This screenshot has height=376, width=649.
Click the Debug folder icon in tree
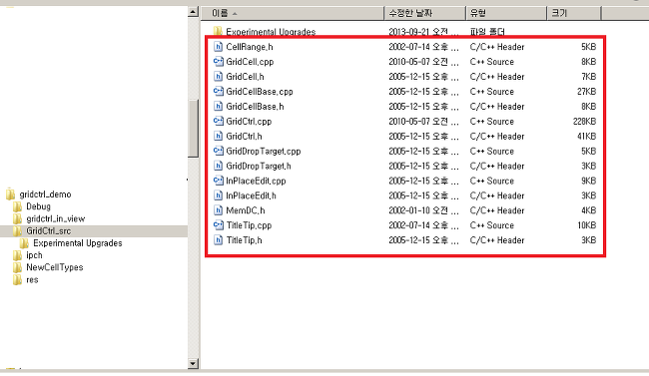point(17,206)
